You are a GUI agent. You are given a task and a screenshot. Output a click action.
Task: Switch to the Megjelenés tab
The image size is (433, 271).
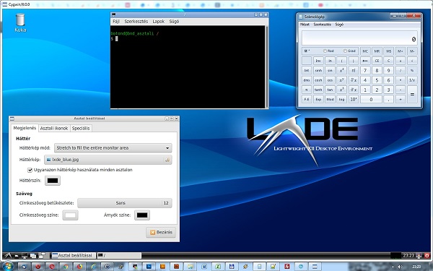point(25,128)
